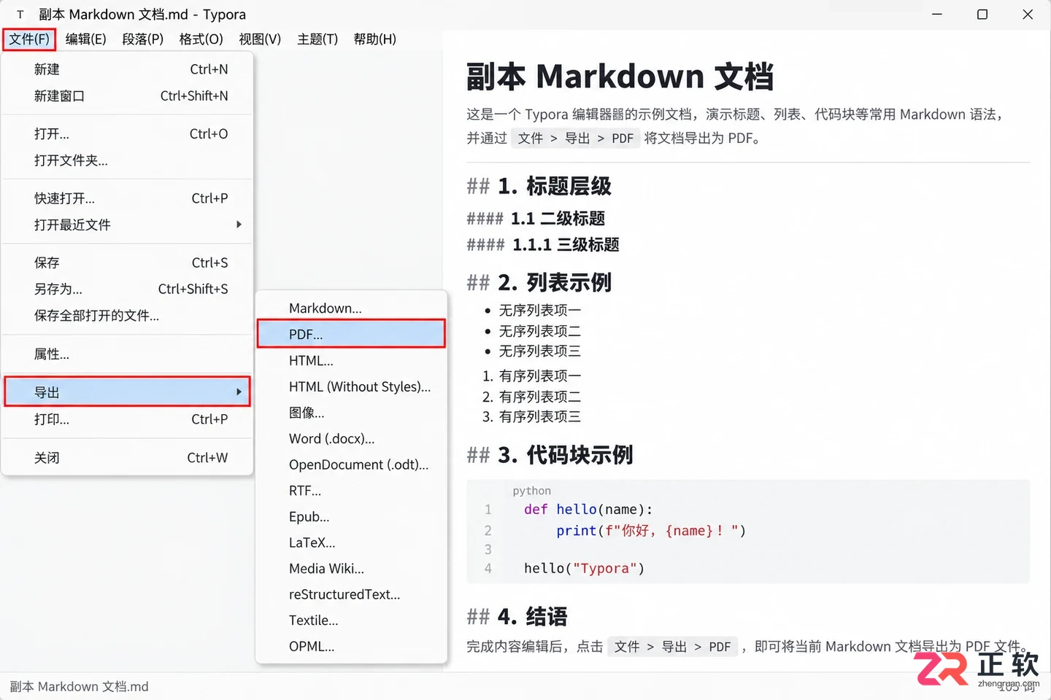
Task: Click heading 2. 列表示例
Action: click(x=555, y=283)
